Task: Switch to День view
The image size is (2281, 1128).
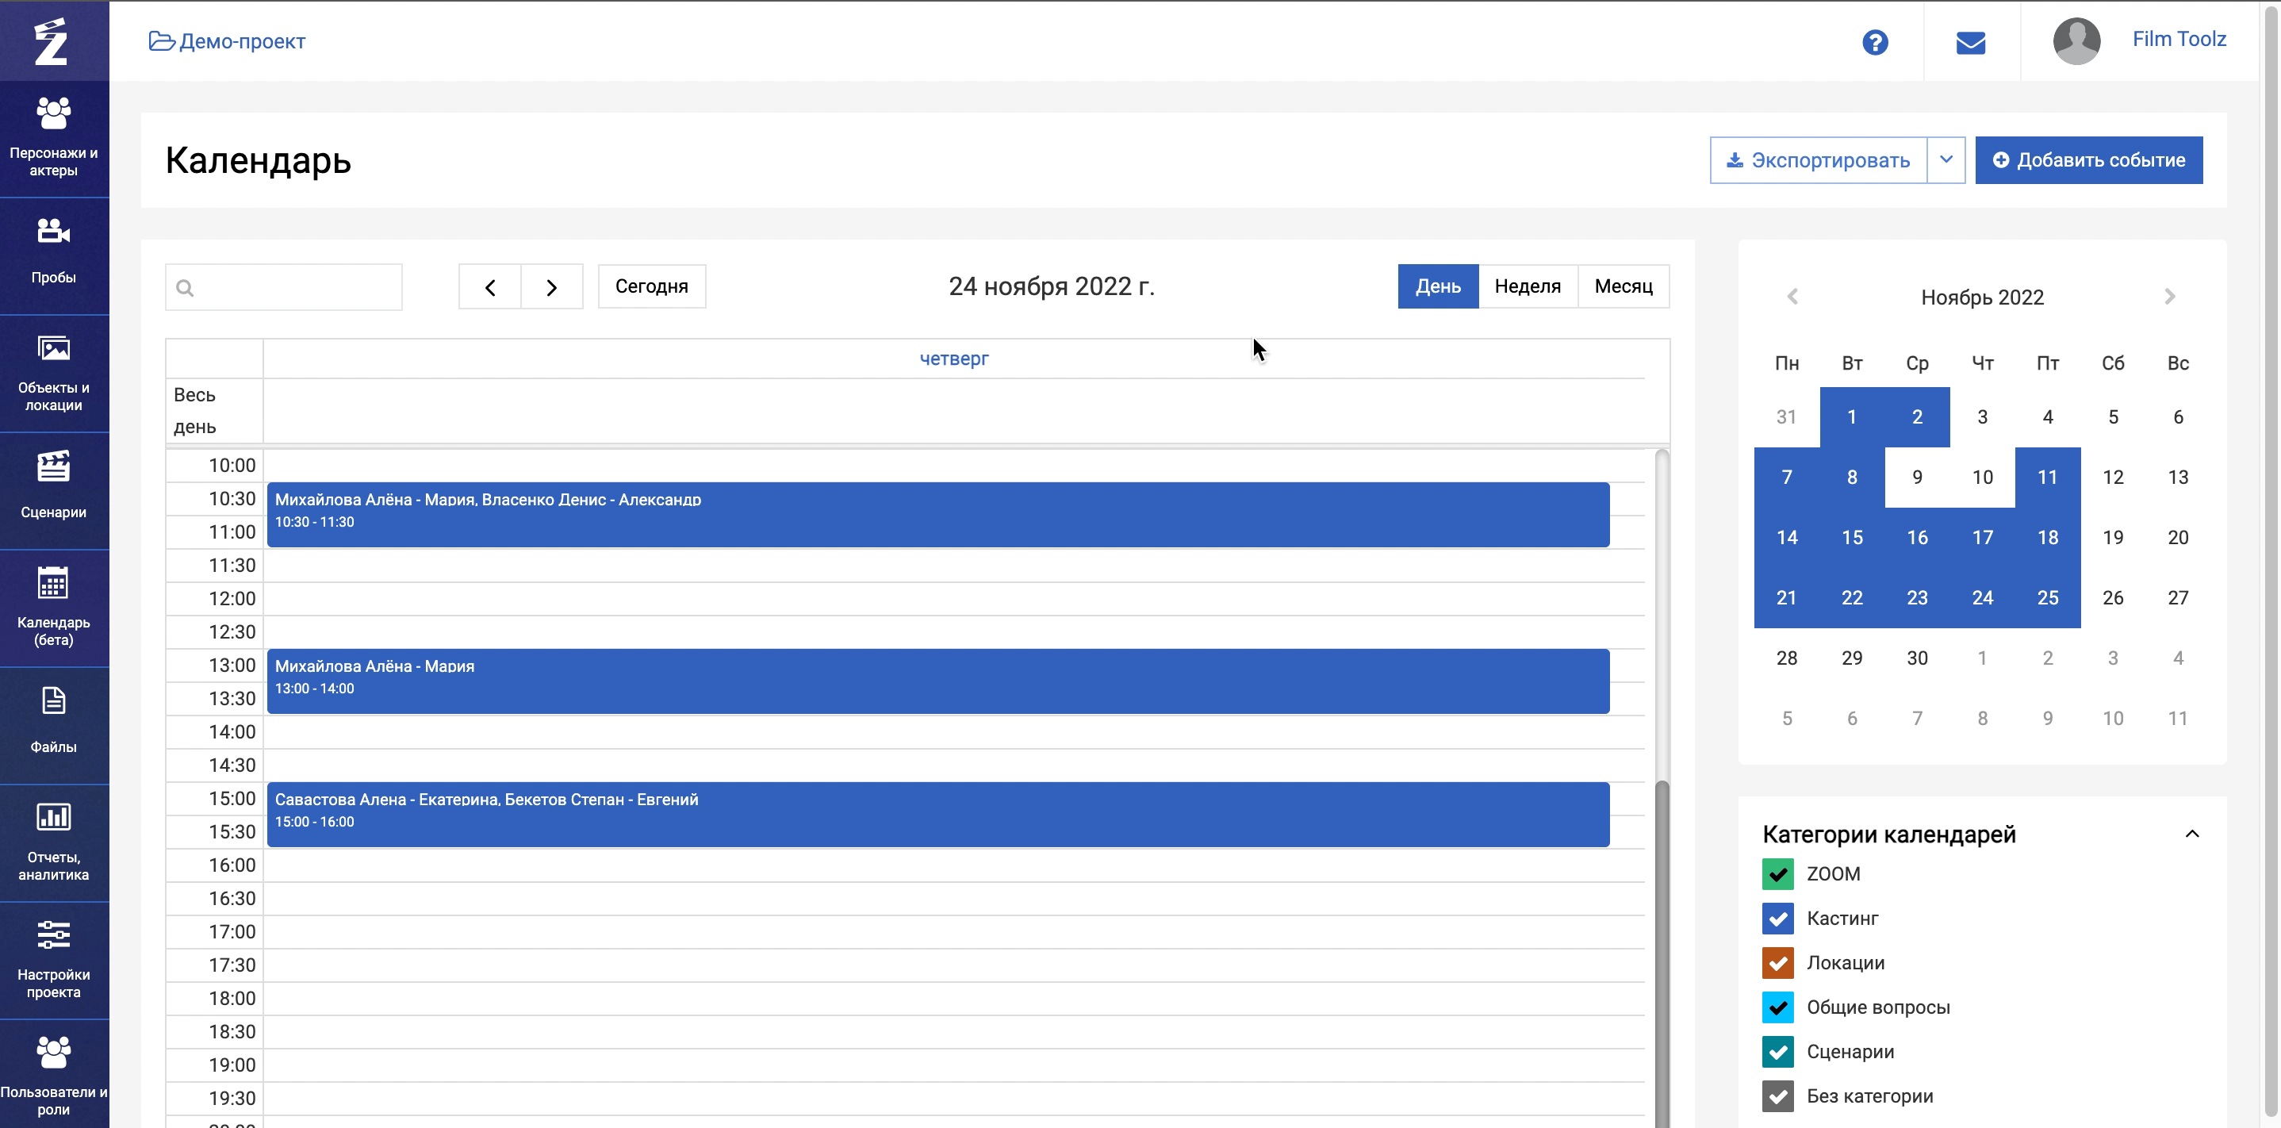Action: 1438,287
